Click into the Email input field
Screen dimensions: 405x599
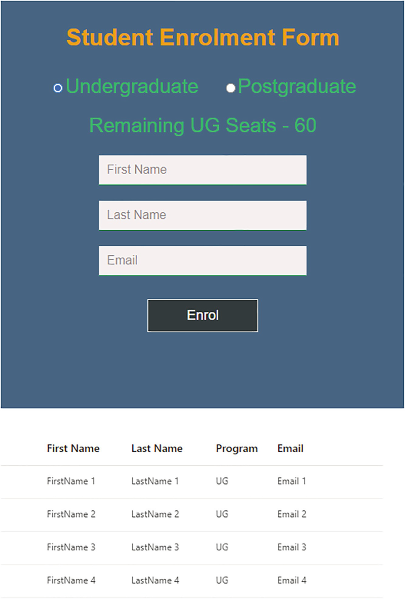(202, 261)
